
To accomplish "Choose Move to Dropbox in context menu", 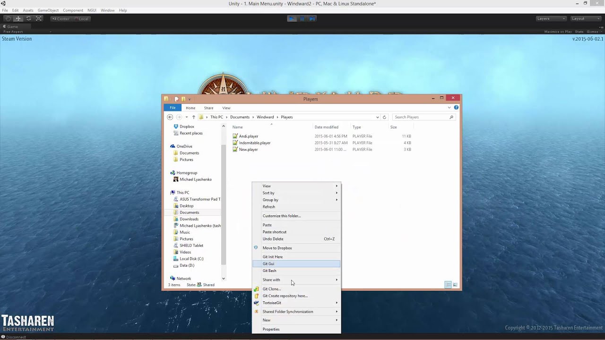I will pos(296,248).
